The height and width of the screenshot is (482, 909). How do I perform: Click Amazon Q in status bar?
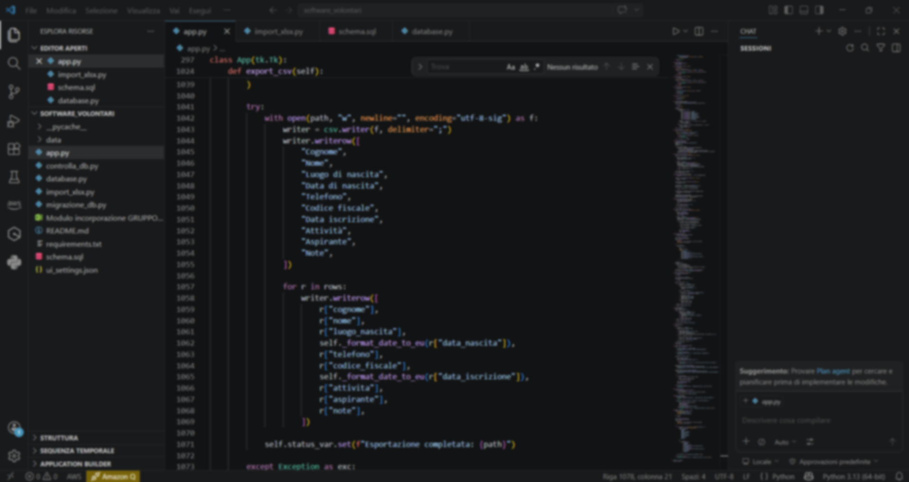113,476
